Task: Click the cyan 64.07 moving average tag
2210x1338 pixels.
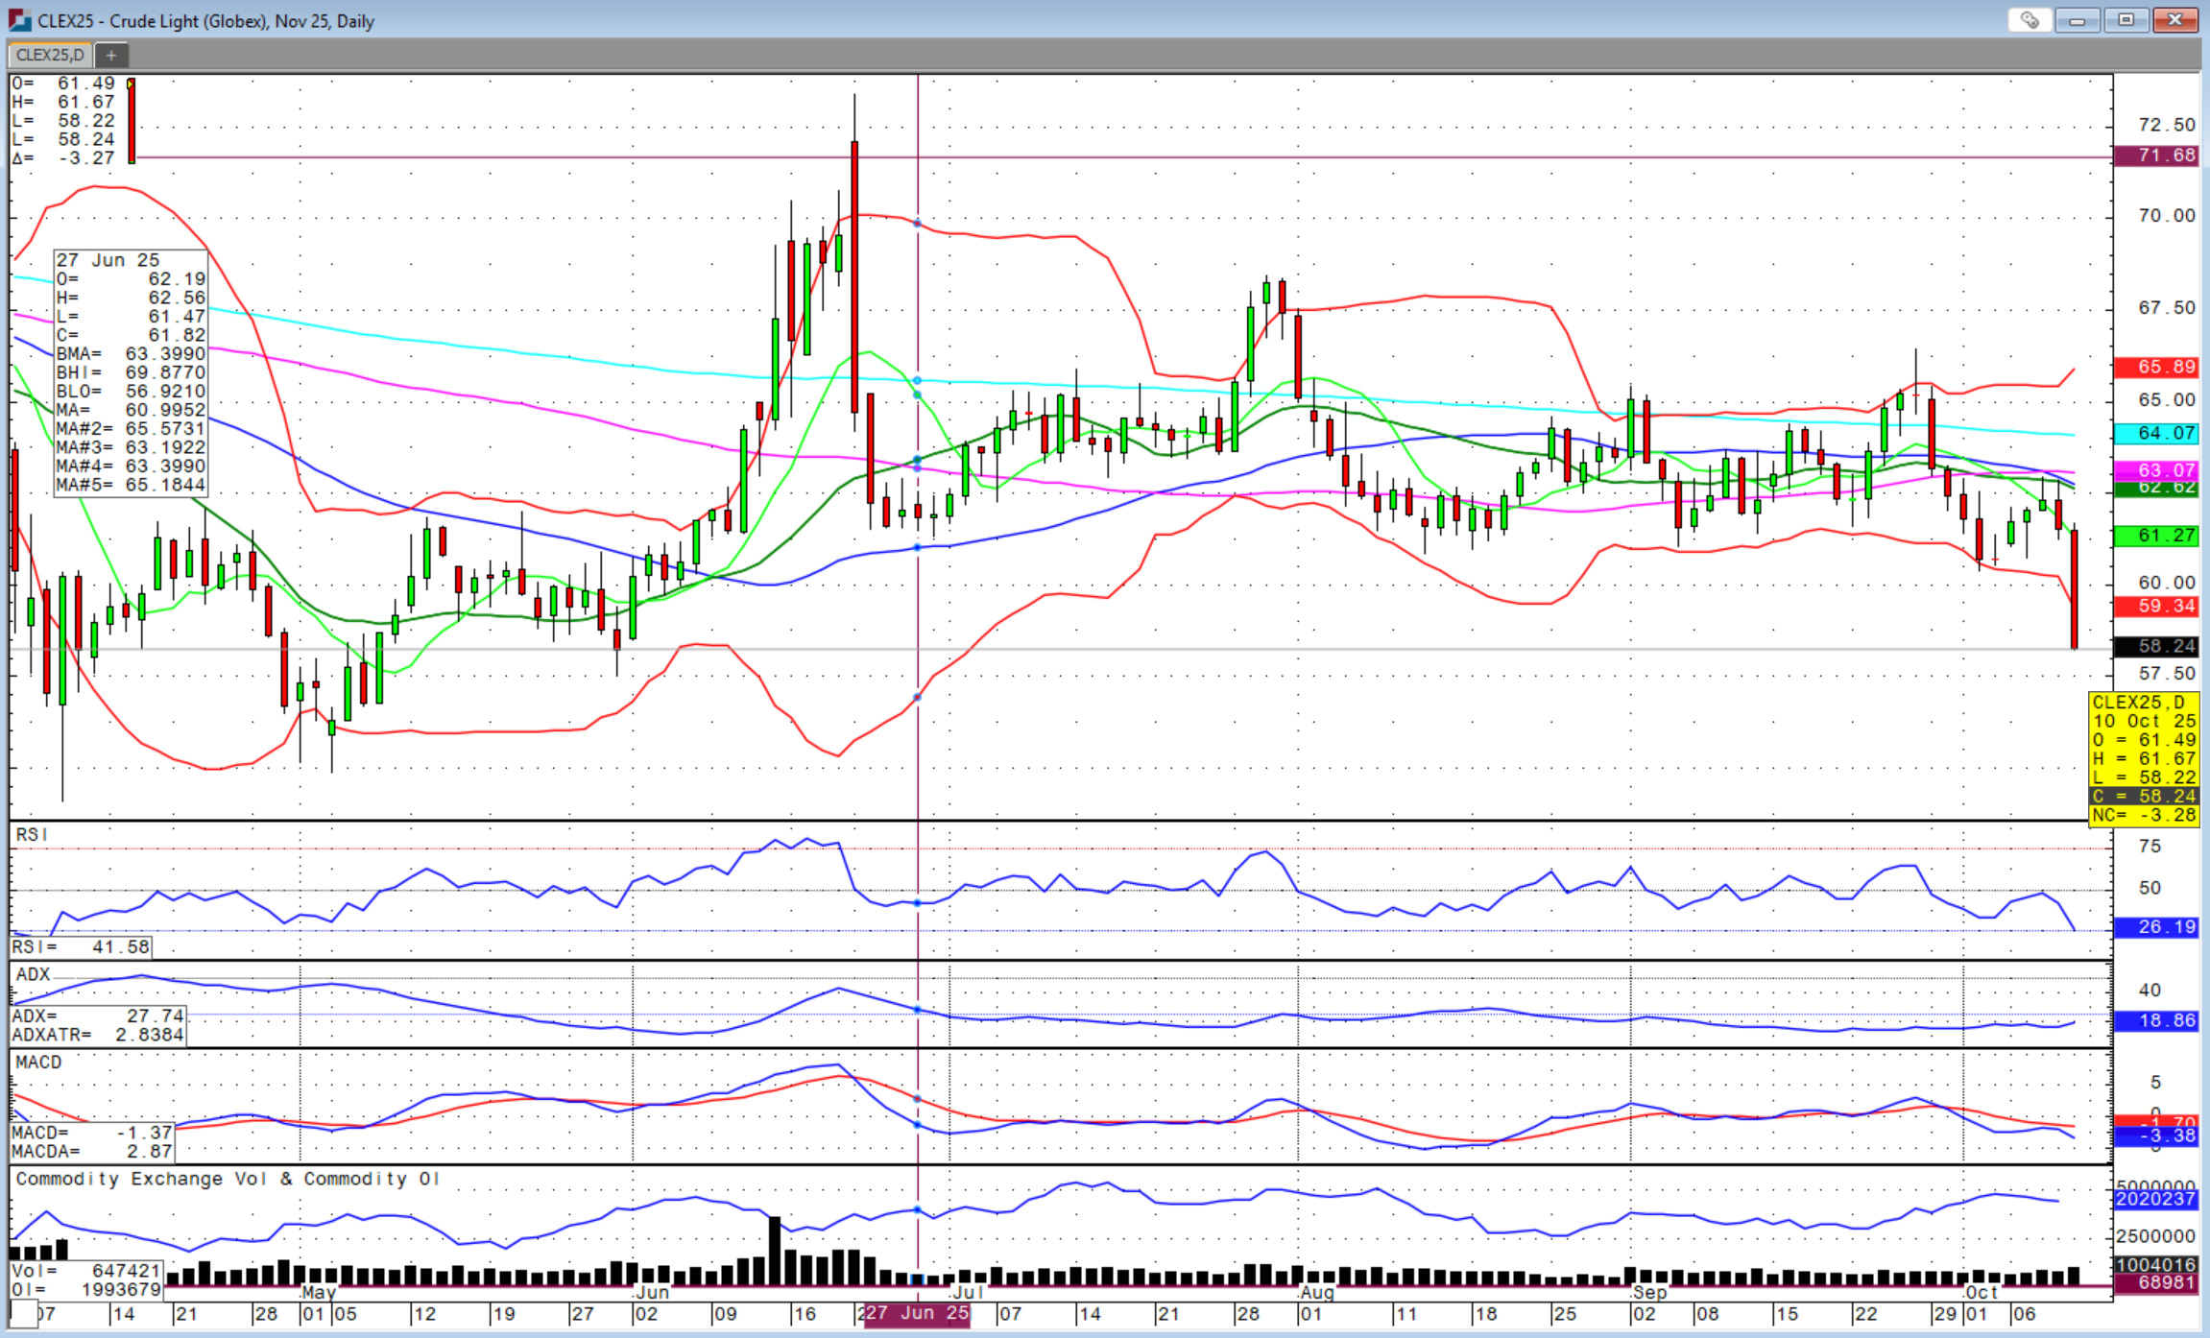Action: click(2156, 434)
